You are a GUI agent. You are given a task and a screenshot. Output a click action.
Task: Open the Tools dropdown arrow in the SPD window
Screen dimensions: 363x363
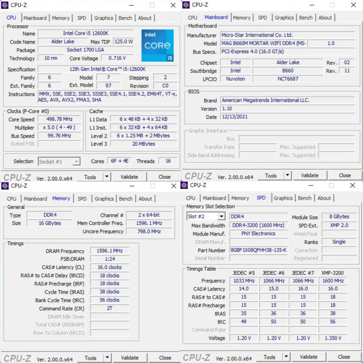pos(286,357)
